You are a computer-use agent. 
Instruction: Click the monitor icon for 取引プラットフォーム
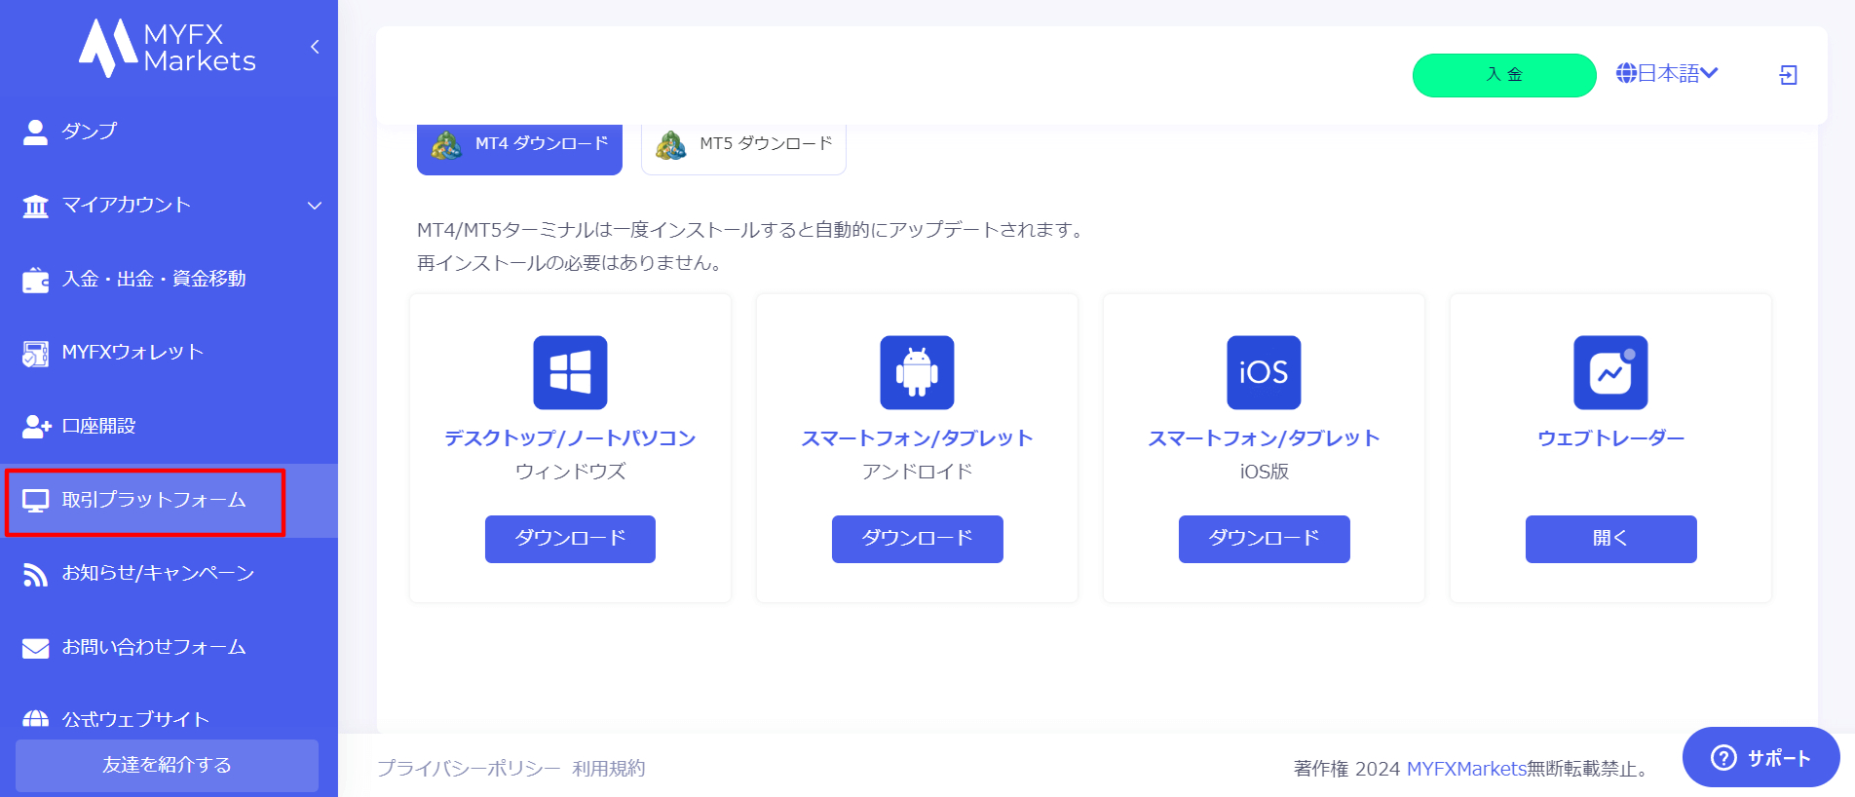coord(35,501)
